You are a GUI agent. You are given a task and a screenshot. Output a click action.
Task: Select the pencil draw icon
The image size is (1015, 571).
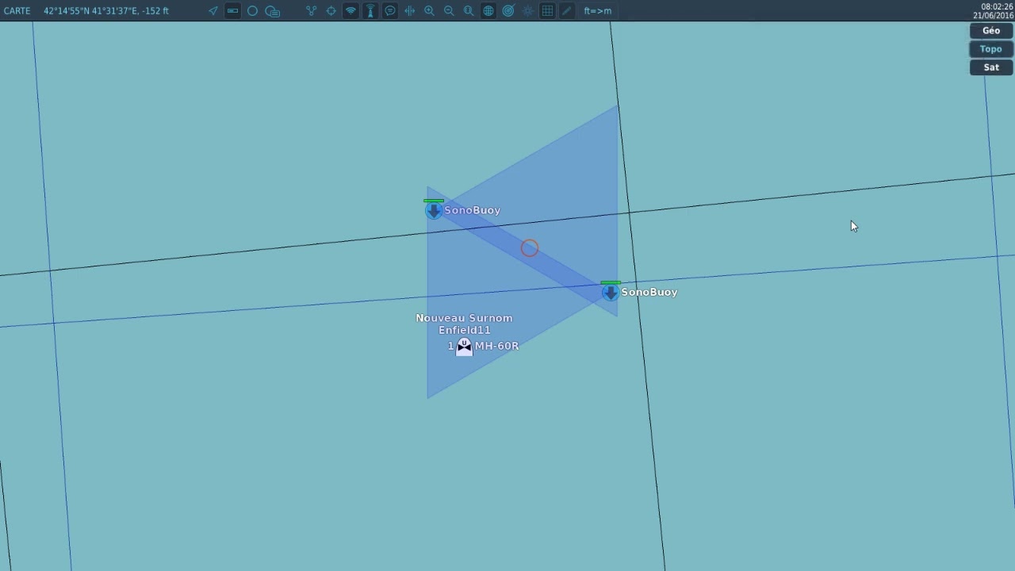pyautogui.click(x=566, y=11)
